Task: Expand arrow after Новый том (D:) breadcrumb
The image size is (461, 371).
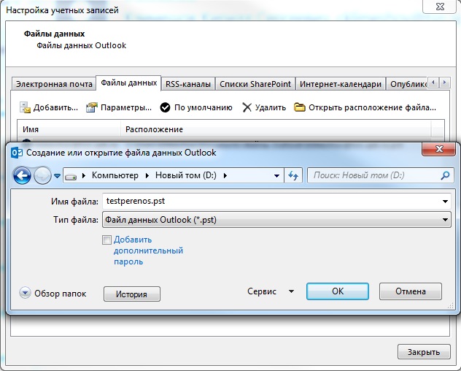Action: (225, 176)
